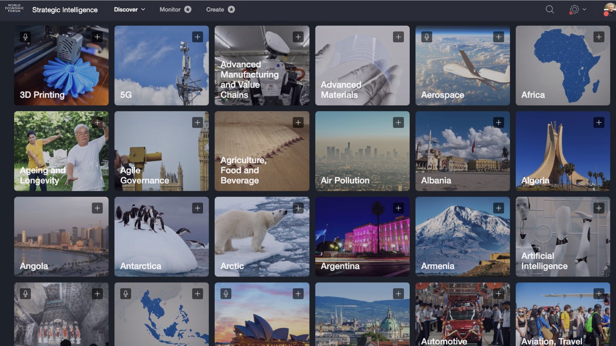Open Advanced Manufacturing and Value Chains card
616x346 pixels.
[x=262, y=66]
